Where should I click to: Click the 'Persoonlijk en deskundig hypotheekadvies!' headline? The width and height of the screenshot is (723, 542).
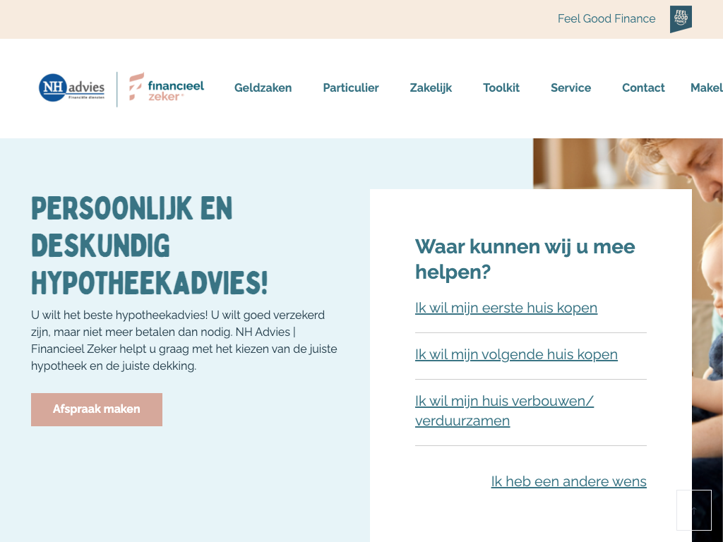click(x=150, y=246)
